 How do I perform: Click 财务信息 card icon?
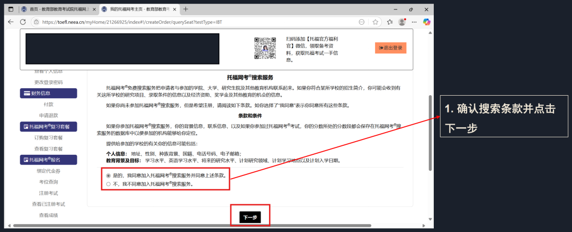26,93
